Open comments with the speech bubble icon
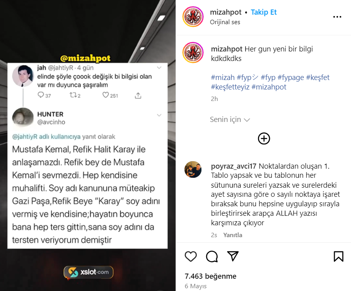 point(212,256)
